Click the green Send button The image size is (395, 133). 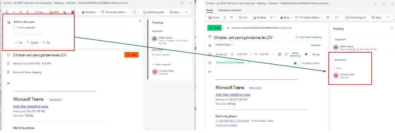point(214,28)
